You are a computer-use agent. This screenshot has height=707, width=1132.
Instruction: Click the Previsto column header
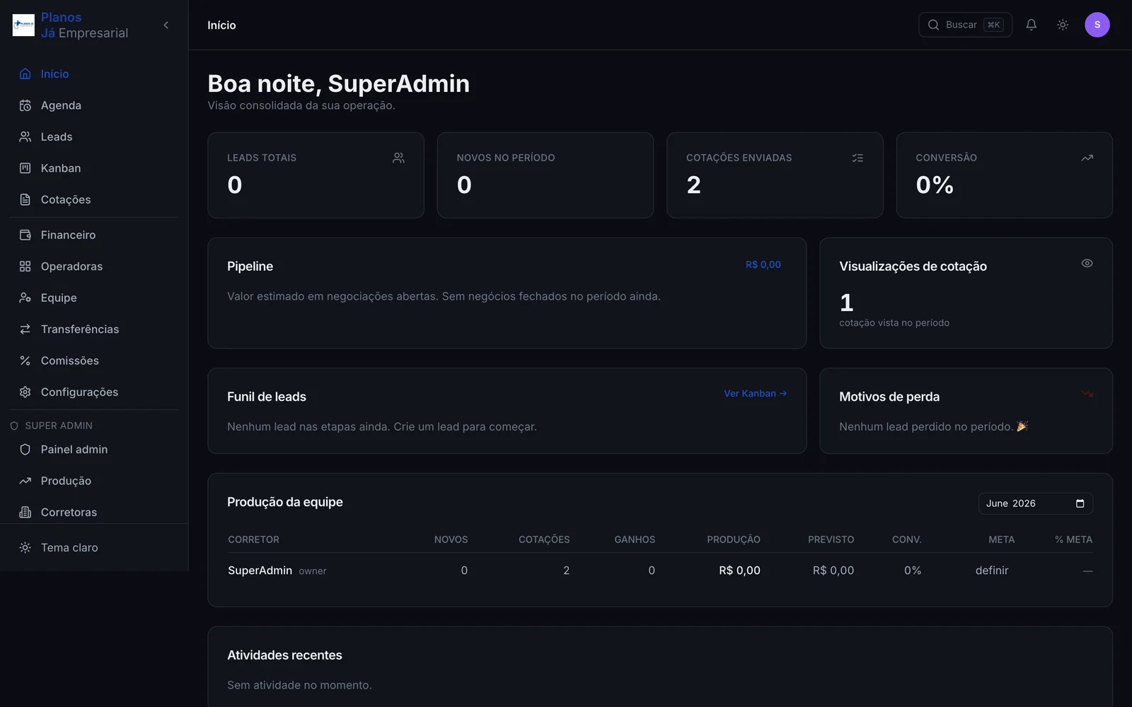tap(831, 539)
